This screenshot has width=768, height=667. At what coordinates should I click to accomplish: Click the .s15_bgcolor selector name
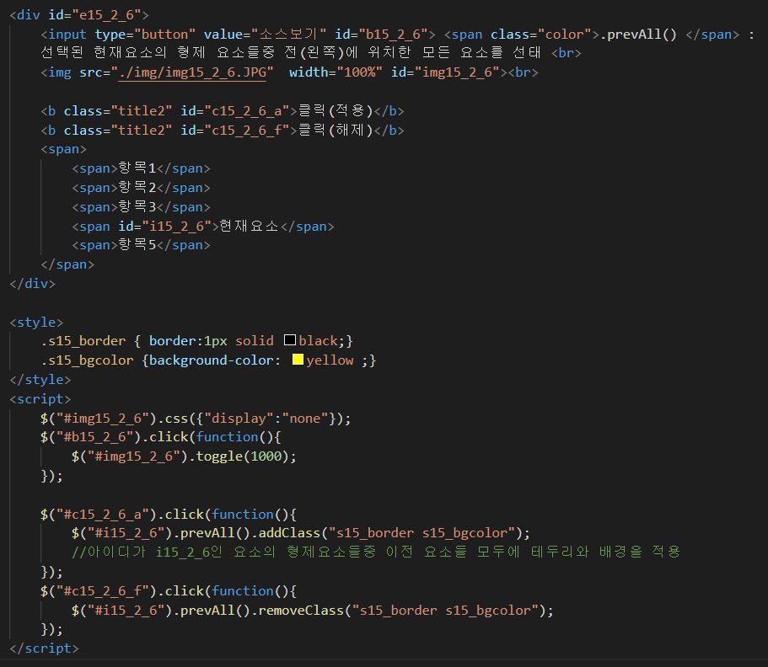[x=87, y=360]
